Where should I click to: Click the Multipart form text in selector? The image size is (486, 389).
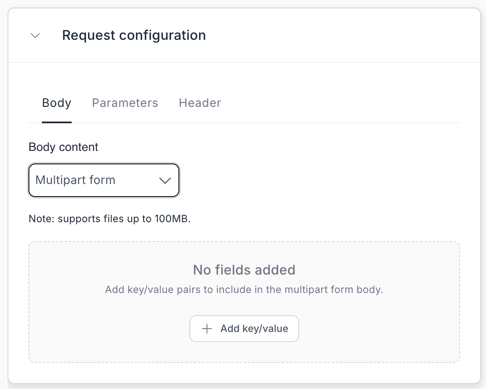tap(75, 180)
